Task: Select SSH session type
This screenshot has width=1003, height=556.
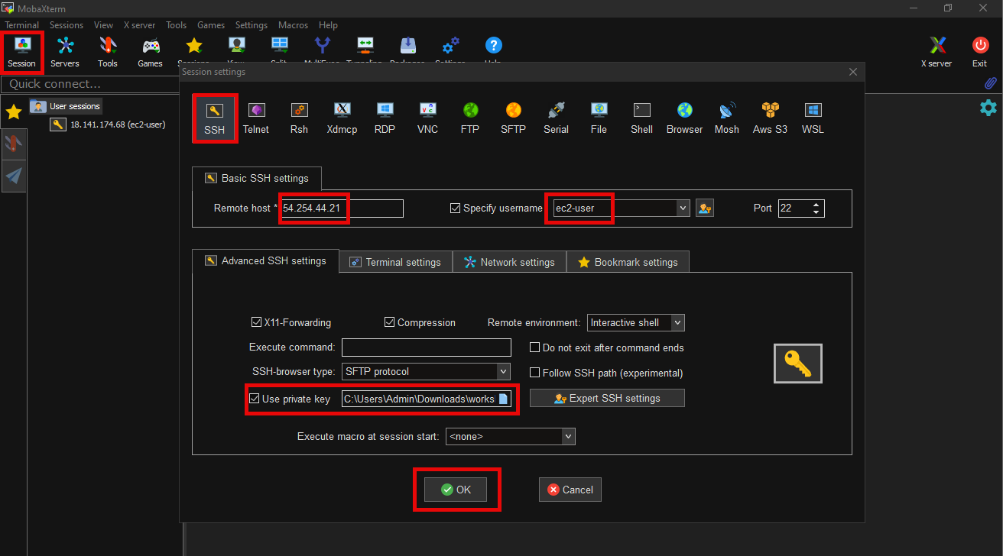Action: (x=214, y=118)
